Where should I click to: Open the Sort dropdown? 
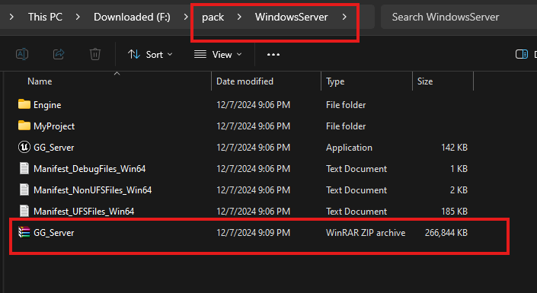(x=150, y=55)
